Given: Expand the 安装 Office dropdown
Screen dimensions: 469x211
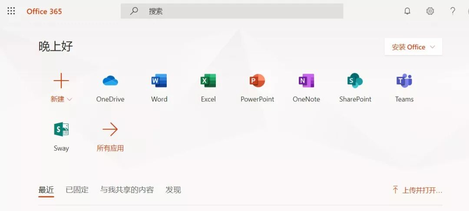Looking at the screenshot, I should pos(413,47).
